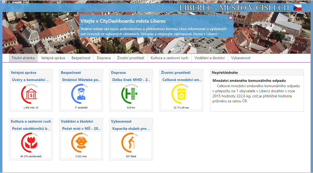Click the 1,400 mld. Kč value
313x173 pixels.
coord(31,107)
